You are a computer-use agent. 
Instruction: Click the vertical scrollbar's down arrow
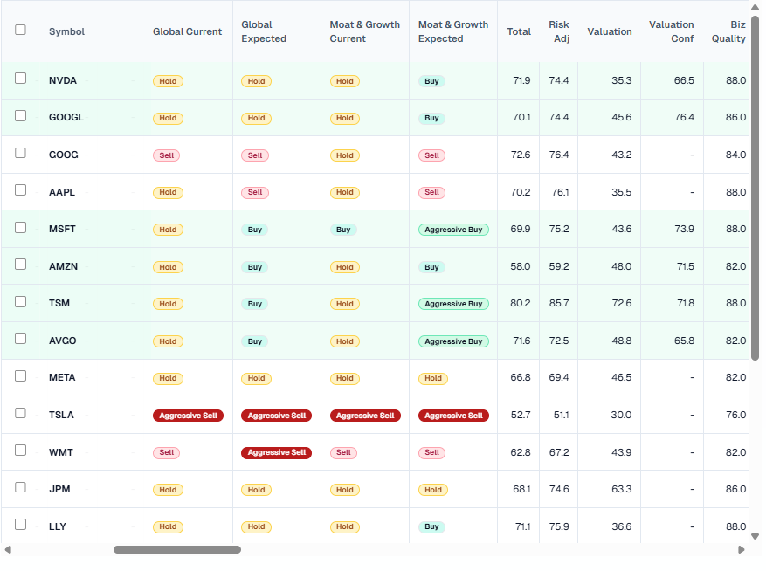click(x=756, y=536)
